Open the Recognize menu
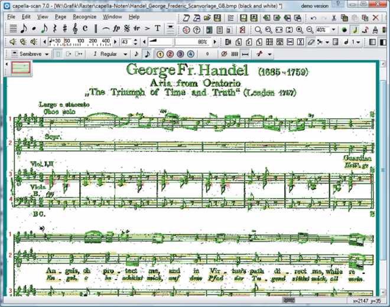390x307 pixels. pyautogui.click(x=84, y=17)
